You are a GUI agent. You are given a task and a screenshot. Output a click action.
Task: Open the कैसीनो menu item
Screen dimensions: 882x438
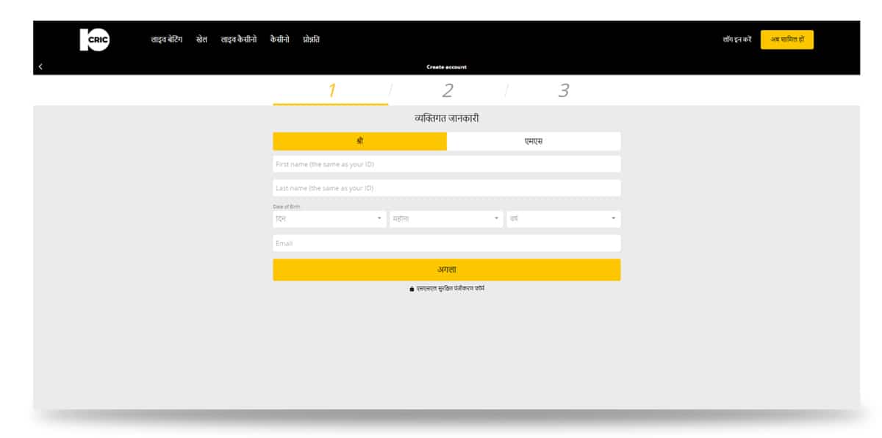[x=280, y=40]
